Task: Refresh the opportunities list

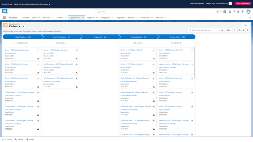Action: [235, 30]
